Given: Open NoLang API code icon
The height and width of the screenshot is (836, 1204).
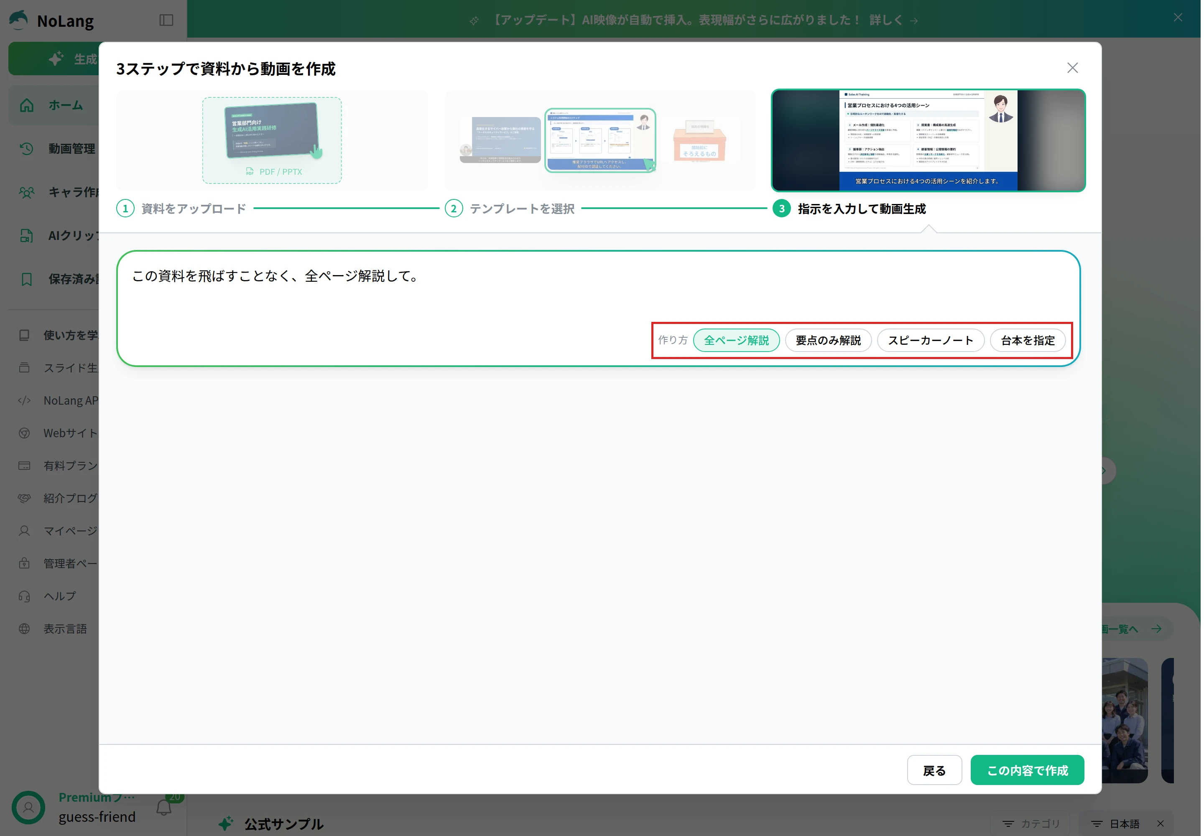Looking at the screenshot, I should tap(24, 401).
